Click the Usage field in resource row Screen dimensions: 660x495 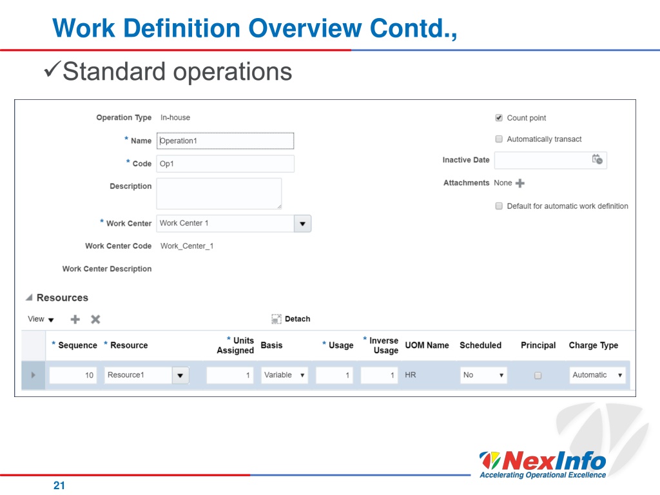335,375
